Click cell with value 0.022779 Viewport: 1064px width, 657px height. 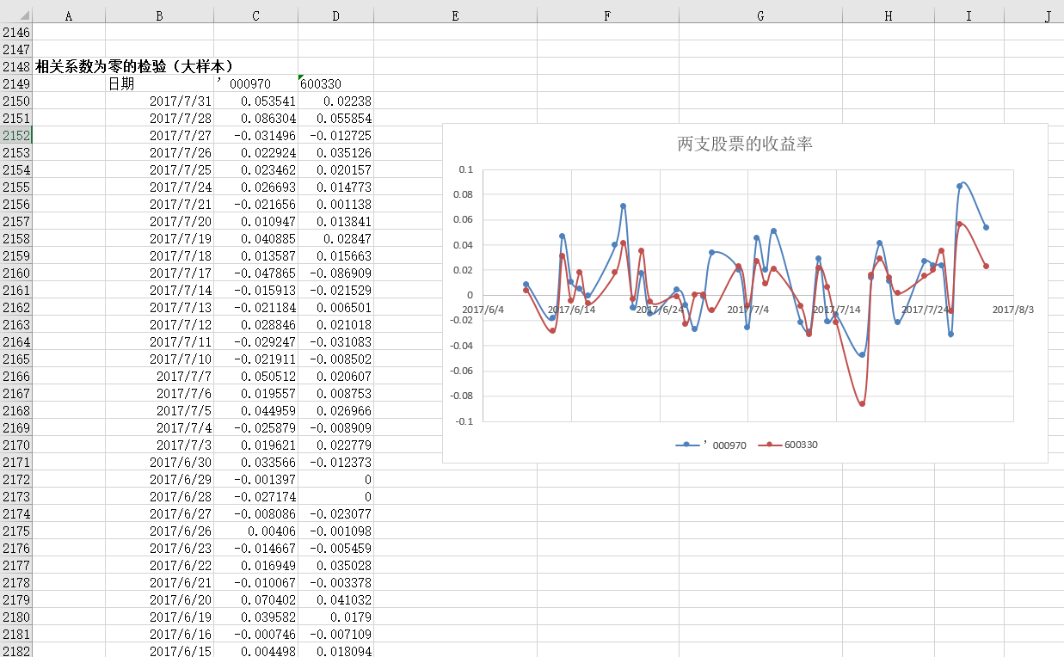tap(336, 445)
